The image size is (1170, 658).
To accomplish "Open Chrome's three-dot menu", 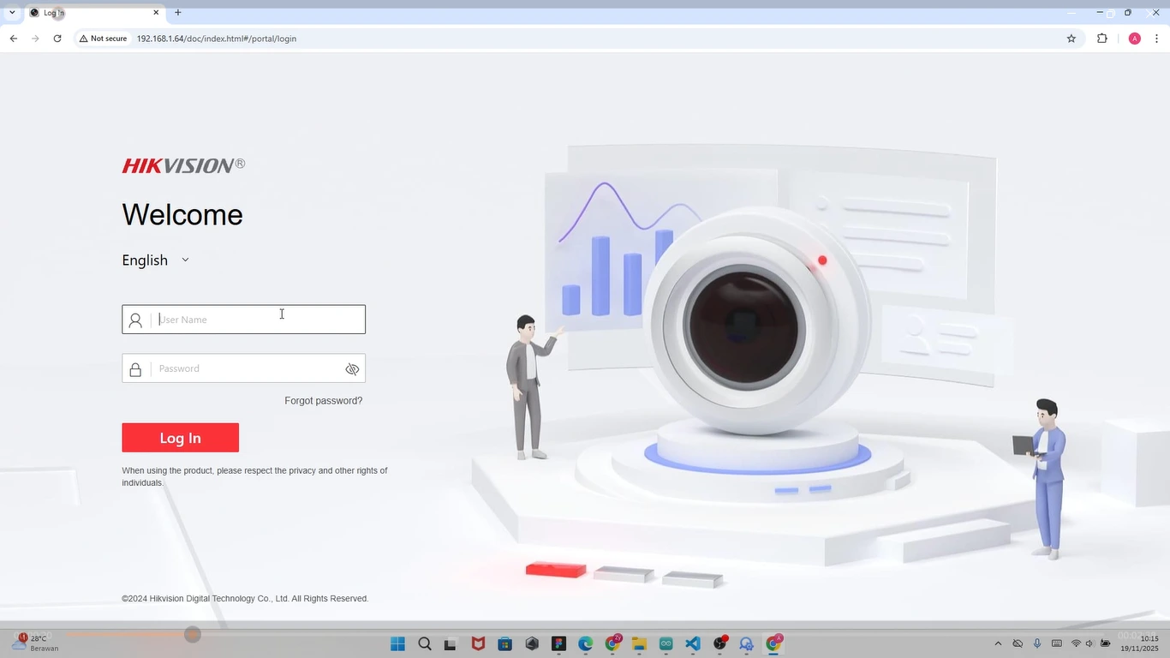I will (x=1156, y=39).
